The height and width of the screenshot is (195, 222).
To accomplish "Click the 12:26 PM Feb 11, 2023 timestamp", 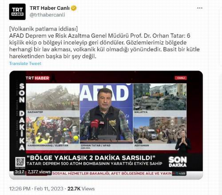I will [36, 189].
